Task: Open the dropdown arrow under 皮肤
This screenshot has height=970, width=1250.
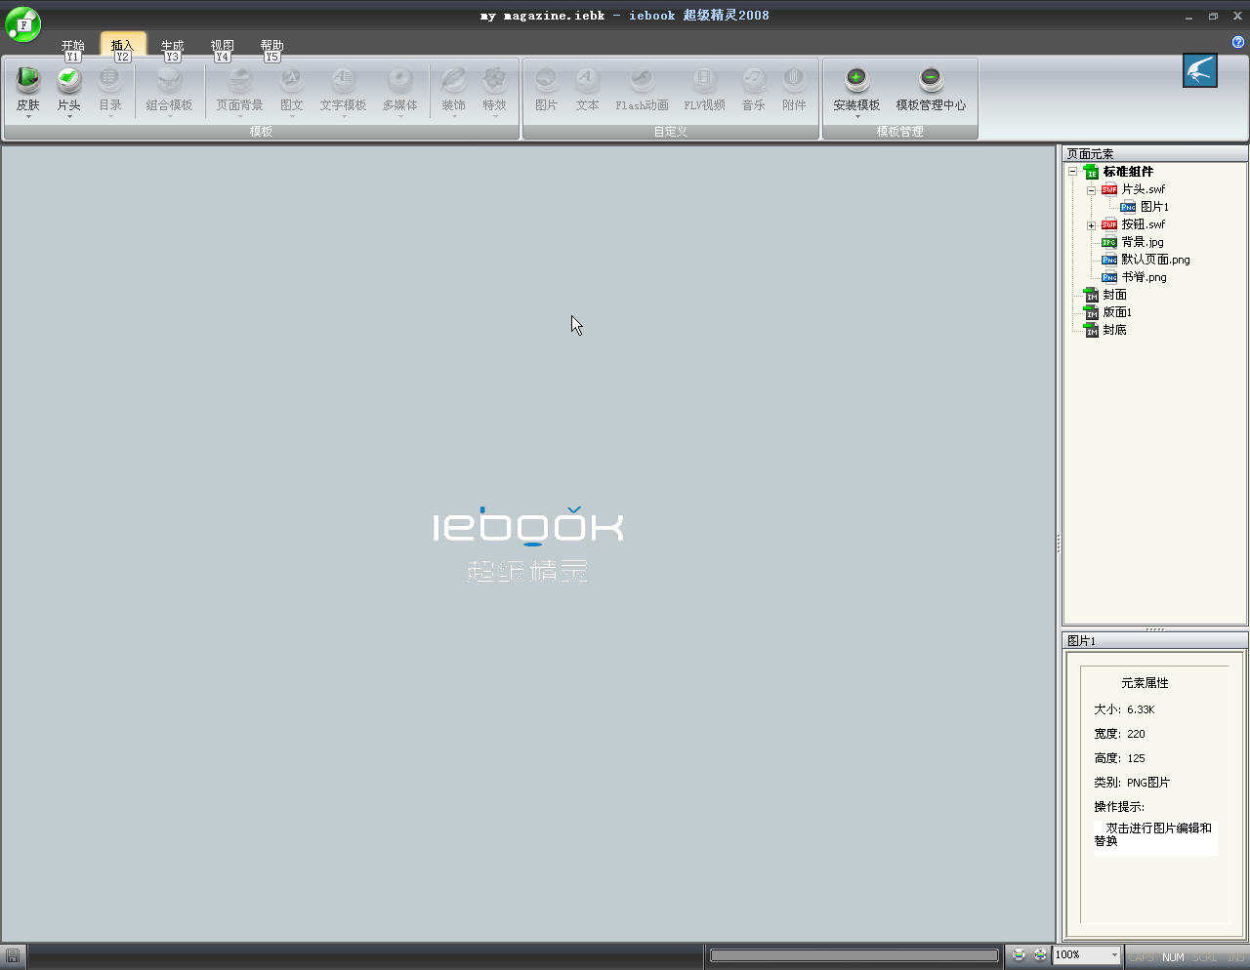Action: click(28, 116)
